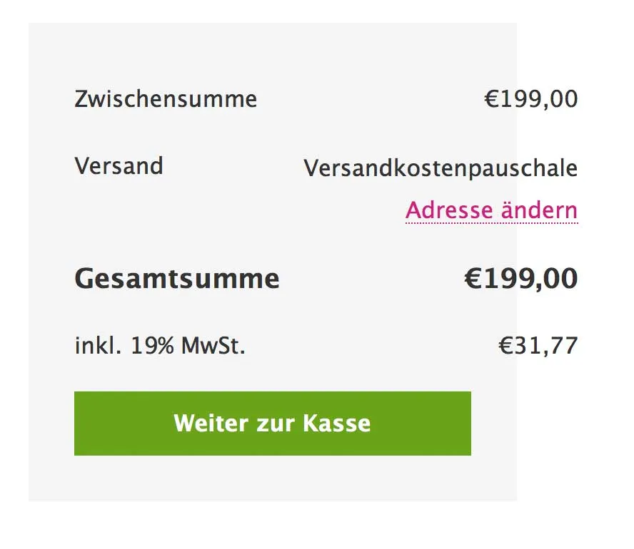Click the MwSt. abbreviation in the tax row
The image size is (634, 549).
[213, 346]
